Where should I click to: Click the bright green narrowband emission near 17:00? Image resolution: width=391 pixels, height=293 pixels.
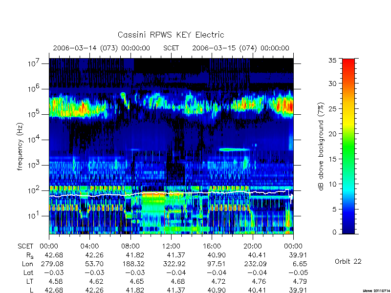pos(235,149)
